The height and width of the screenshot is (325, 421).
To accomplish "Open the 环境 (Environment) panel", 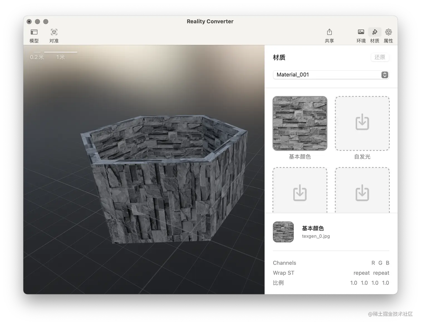I will pyautogui.click(x=361, y=35).
